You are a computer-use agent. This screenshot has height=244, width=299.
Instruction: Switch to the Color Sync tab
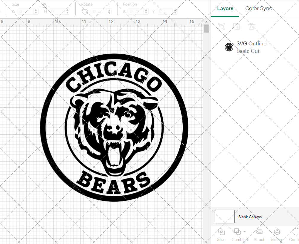[258, 8]
